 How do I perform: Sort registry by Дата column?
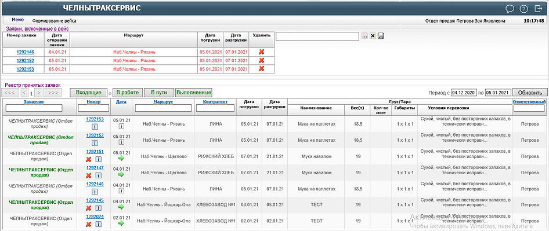click(x=121, y=102)
